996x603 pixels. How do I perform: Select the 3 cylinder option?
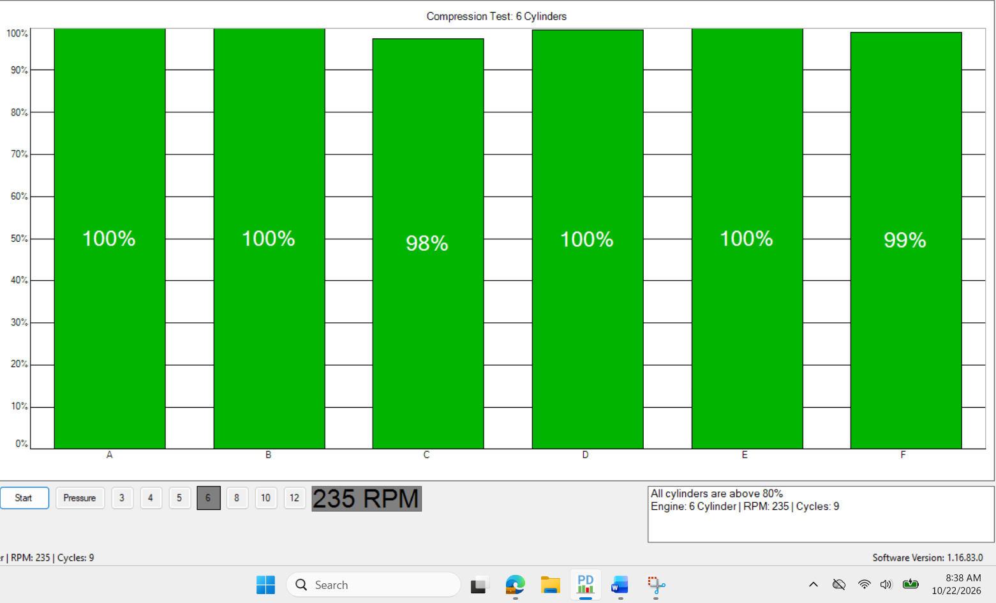point(122,498)
